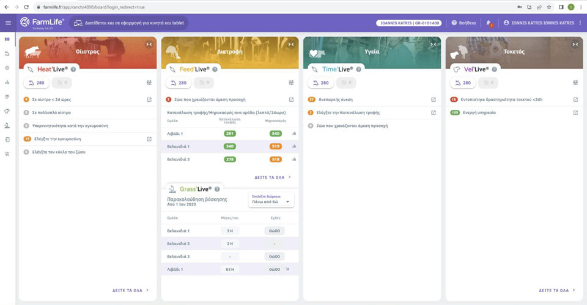587x305 pixels.
Task: Select Ελέγξτε τον κύκλο του ζώου alert
Action: tap(87, 152)
